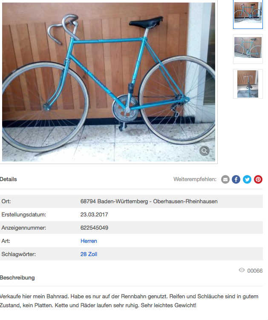Select the second bike thumbnail
Image resolution: width=268 pixels, height=320 pixels.
click(x=248, y=49)
